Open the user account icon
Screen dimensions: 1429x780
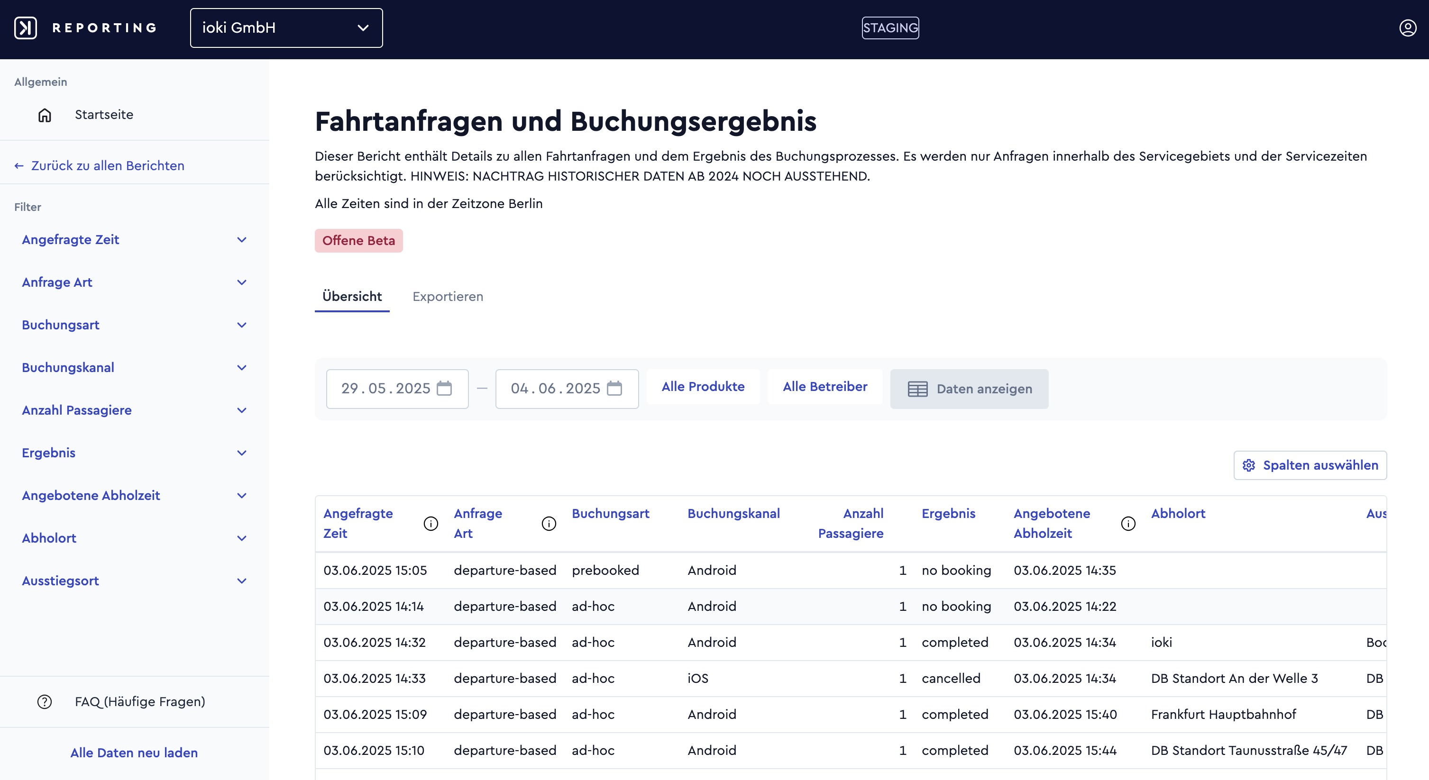tap(1407, 27)
